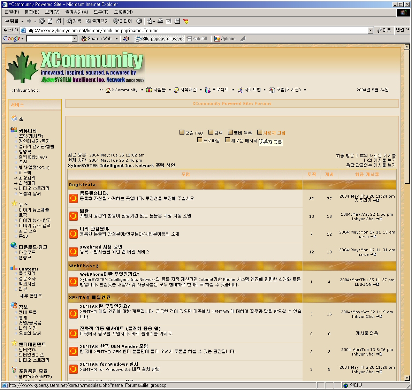
Task: Click the Print icon in the toolbar
Action: click(x=160, y=21)
